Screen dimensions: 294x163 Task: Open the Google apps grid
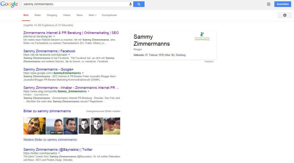click(x=268, y=4)
